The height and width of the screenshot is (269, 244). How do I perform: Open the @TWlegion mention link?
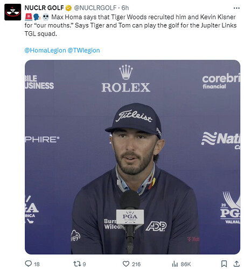(x=83, y=51)
